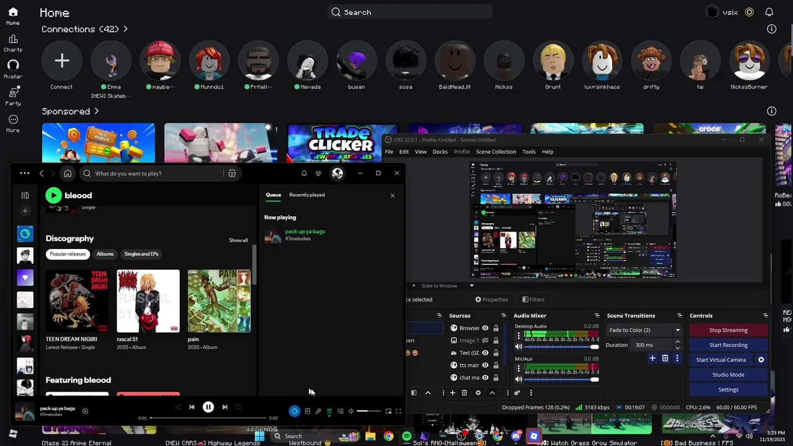The image size is (793, 446).
Task: Skip to next track in Spotify
Action: point(225,407)
